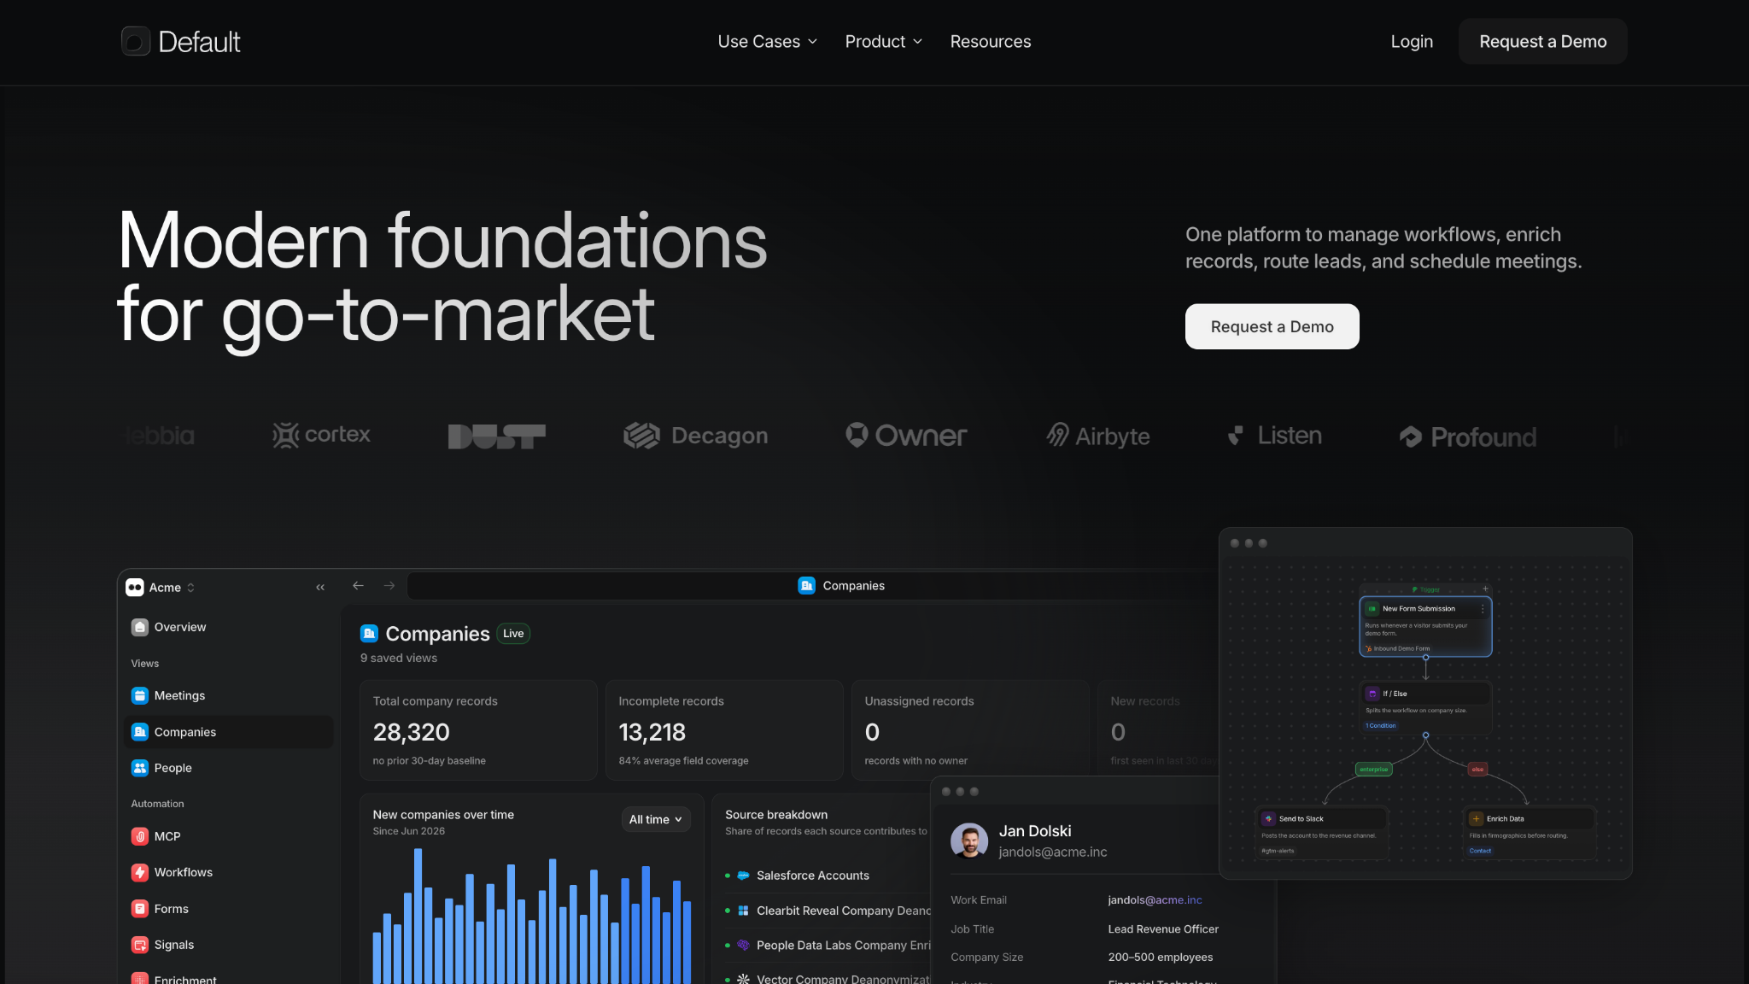Click the Default logo in the header
1749x984 pixels.
pos(181,41)
